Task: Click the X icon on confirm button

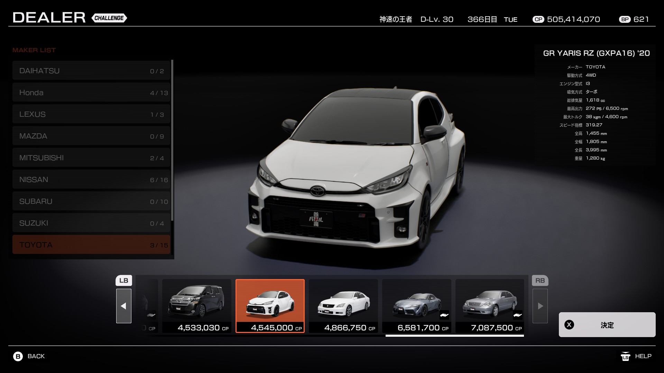Action: [569, 325]
